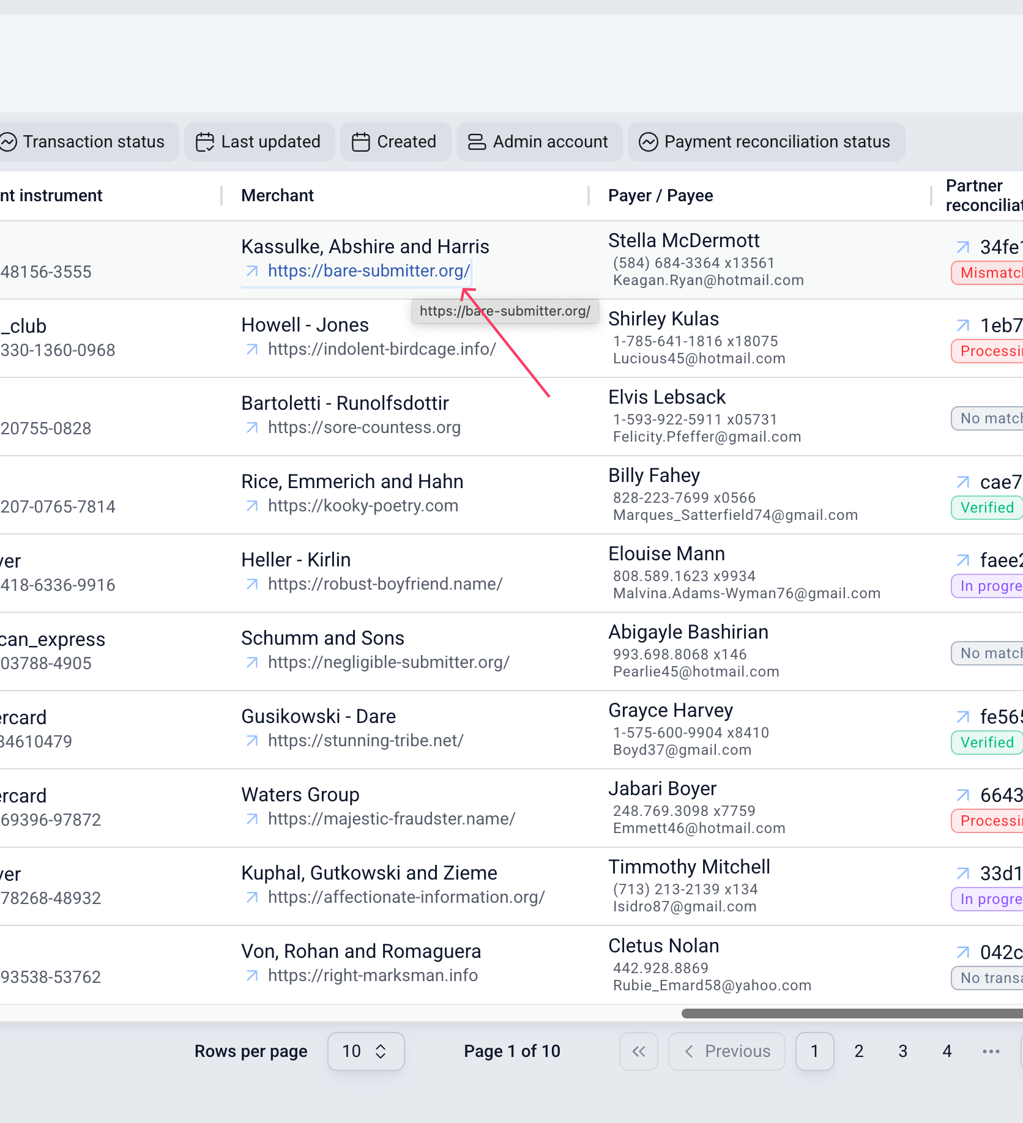Click external-link arrow beside affectionate-information.org
Screen dimensions: 1023x1123
pos(252,897)
